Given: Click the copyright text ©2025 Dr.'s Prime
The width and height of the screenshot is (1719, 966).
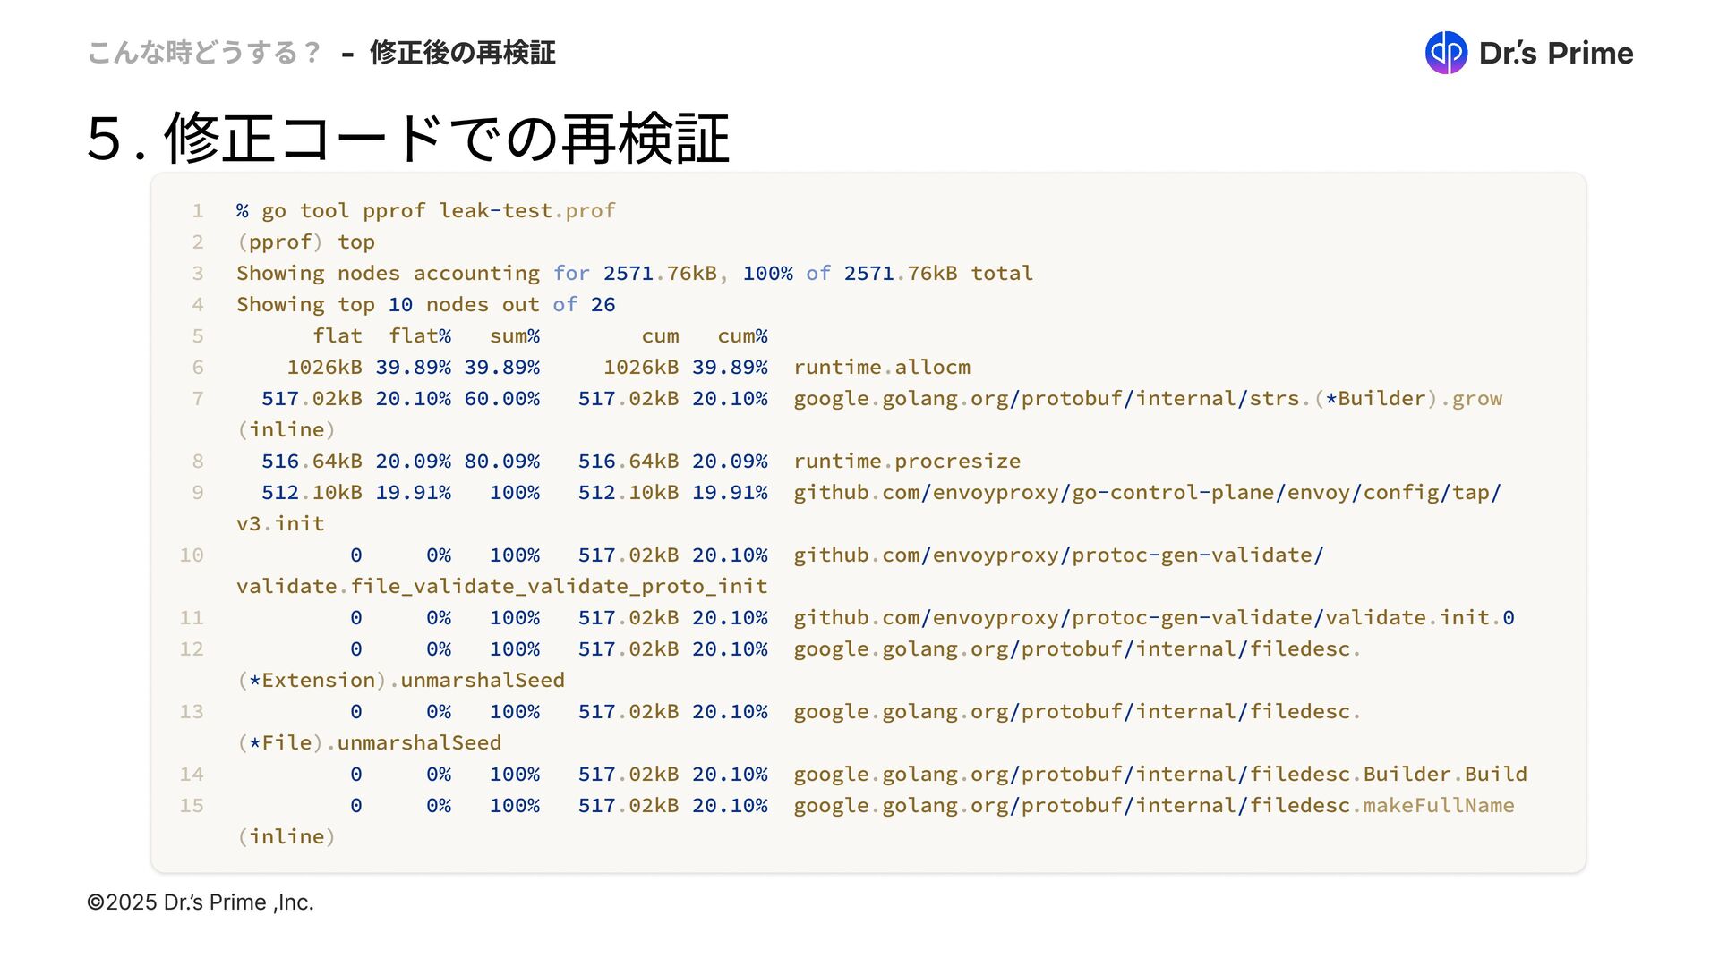Looking at the screenshot, I should click(200, 902).
